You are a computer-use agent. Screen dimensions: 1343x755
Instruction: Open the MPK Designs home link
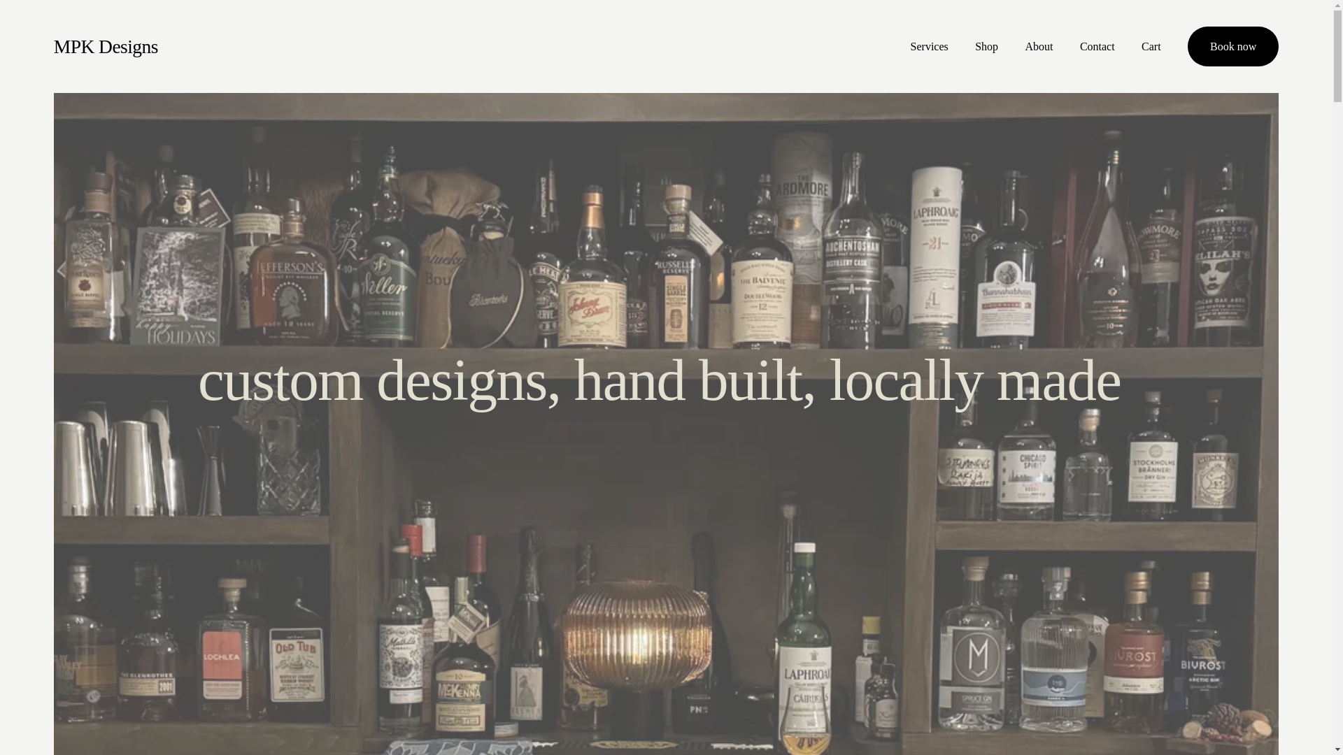pyautogui.click(x=106, y=46)
